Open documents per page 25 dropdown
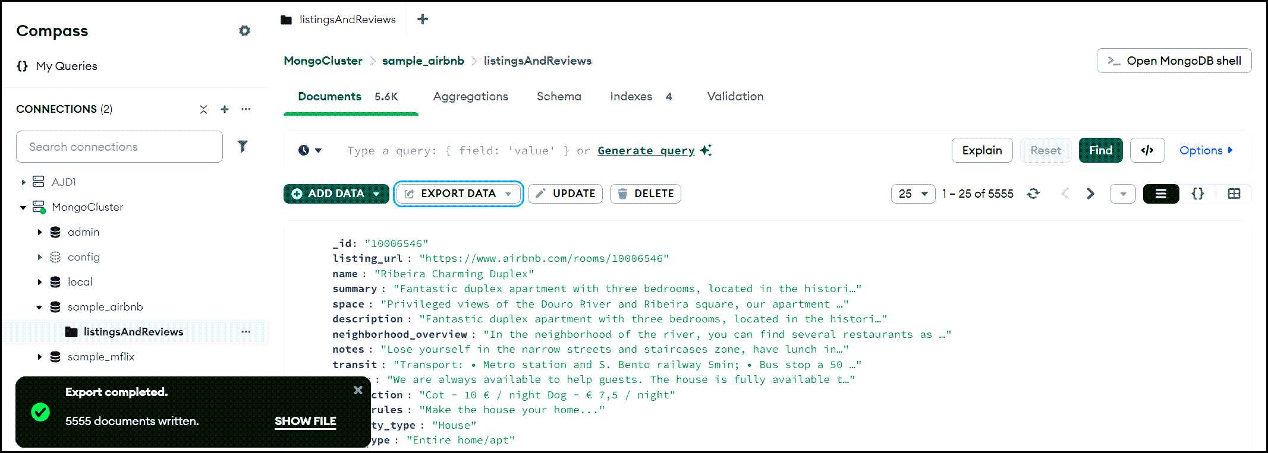This screenshot has height=453, width=1268. click(913, 194)
